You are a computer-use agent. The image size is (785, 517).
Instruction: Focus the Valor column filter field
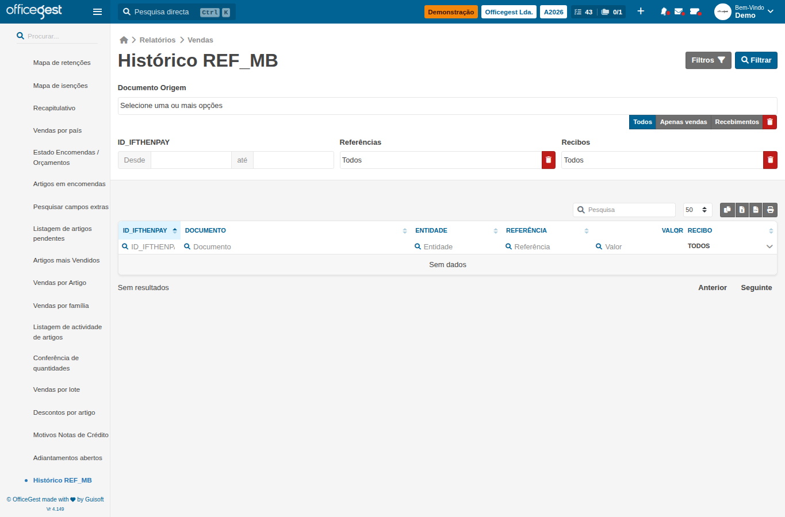(638, 246)
